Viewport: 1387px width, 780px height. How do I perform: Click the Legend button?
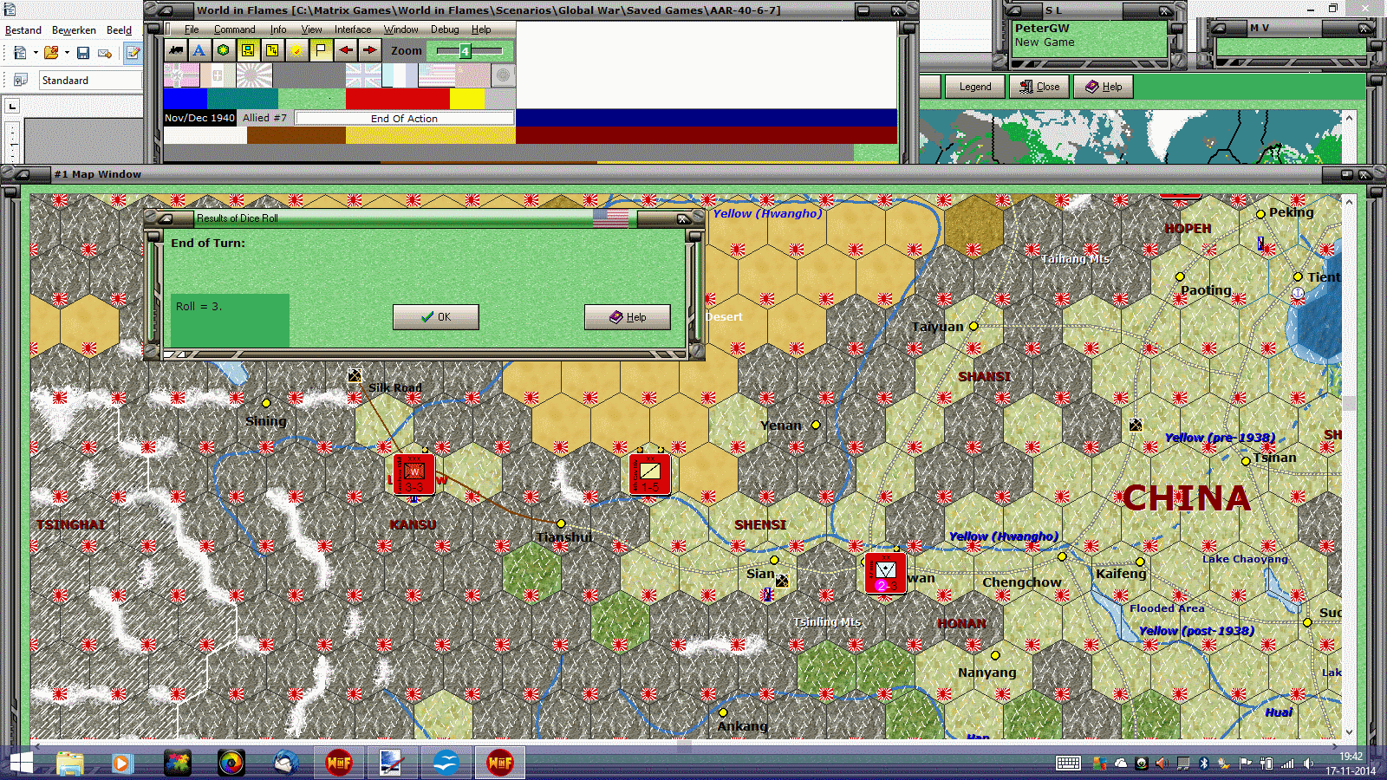click(975, 87)
